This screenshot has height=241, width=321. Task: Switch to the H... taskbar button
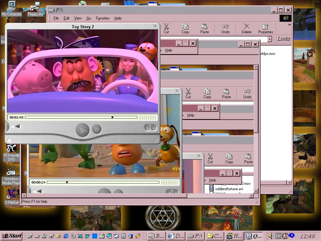[234, 236]
